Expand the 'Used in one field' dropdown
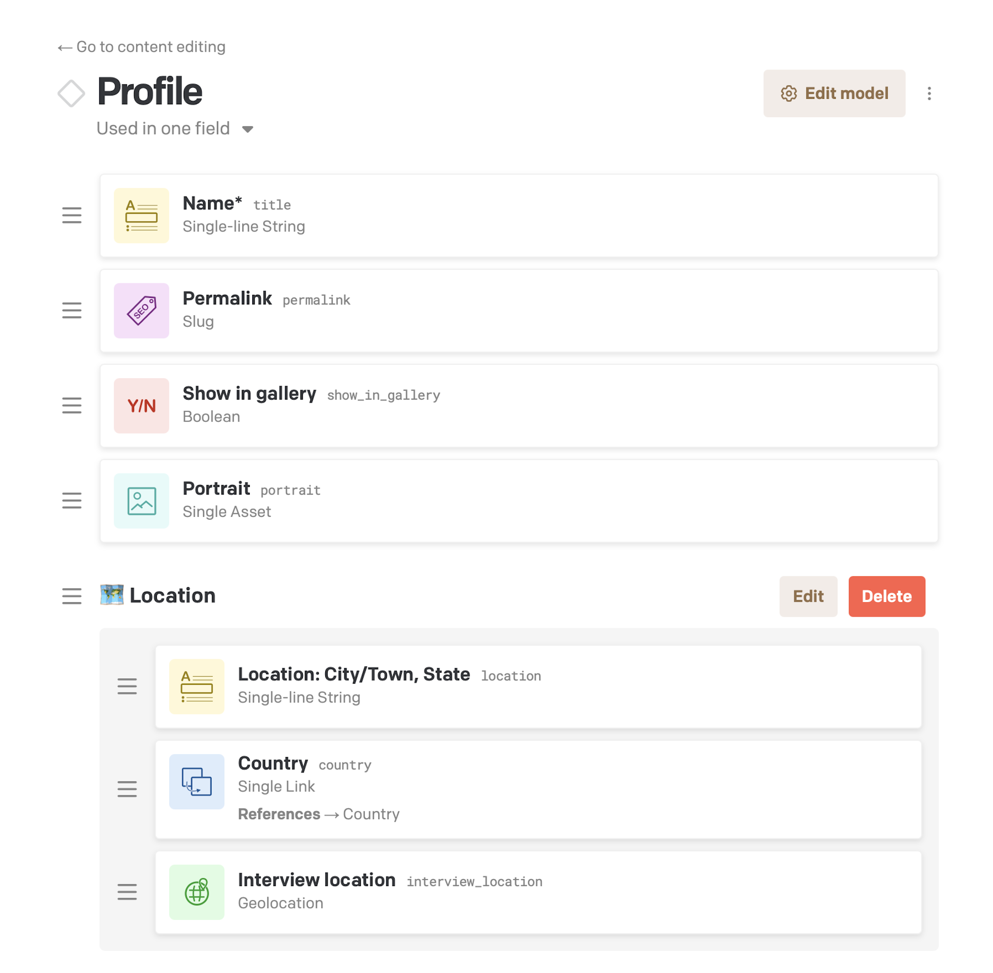 click(x=175, y=128)
